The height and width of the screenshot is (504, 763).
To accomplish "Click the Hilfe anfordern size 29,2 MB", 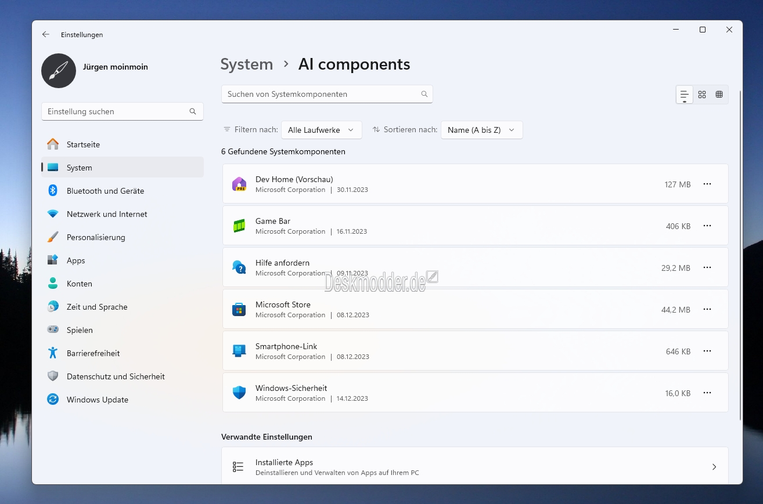I will [676, 268].
